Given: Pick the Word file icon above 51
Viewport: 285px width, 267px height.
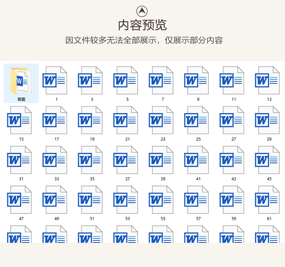Looking at the screenshot, I should click(90, 200).
